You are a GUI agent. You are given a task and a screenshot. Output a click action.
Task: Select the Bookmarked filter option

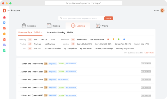[x=82, y=40]
